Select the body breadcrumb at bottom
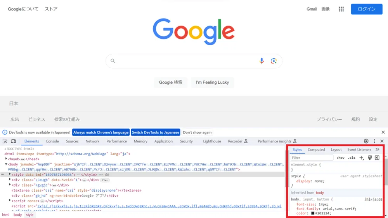The image size is (388, 218). click(17, 215)
